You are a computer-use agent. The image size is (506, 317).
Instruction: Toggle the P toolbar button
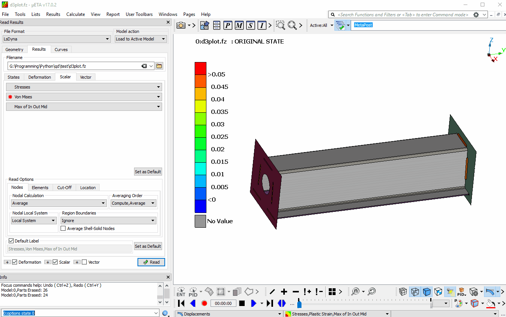pyautogui.click(x=228, y=25)
